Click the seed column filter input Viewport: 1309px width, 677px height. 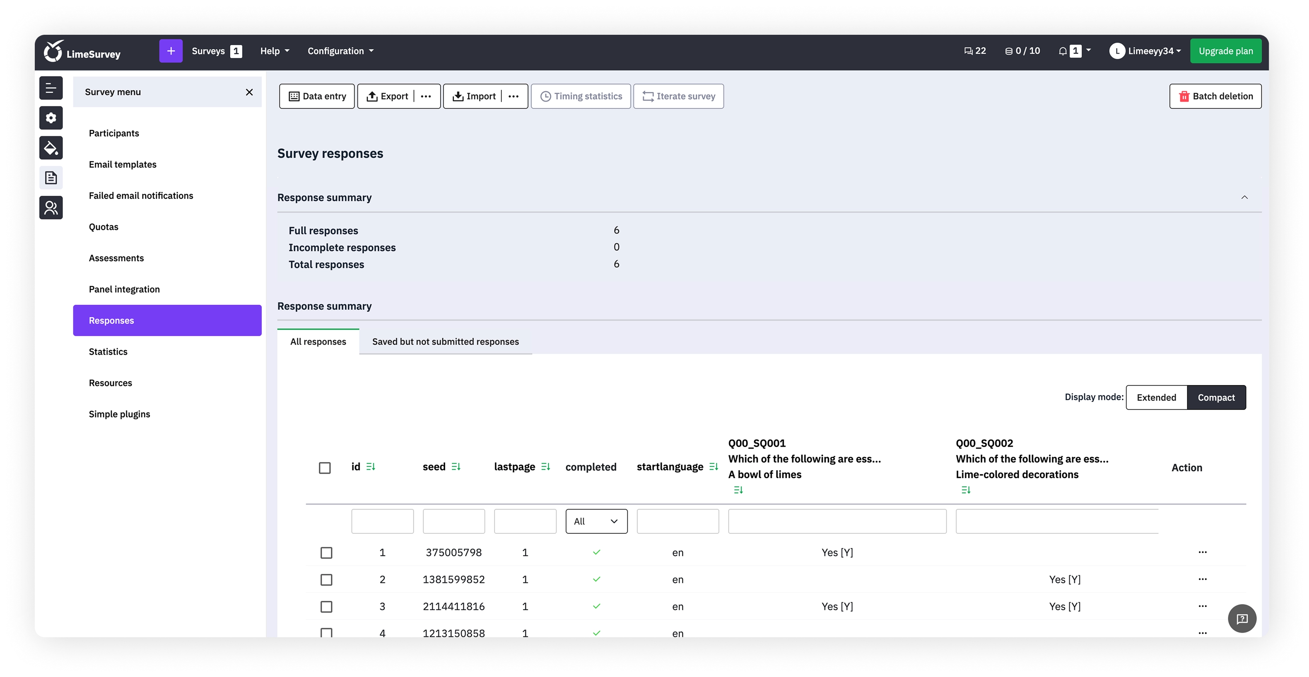point(454,521)
